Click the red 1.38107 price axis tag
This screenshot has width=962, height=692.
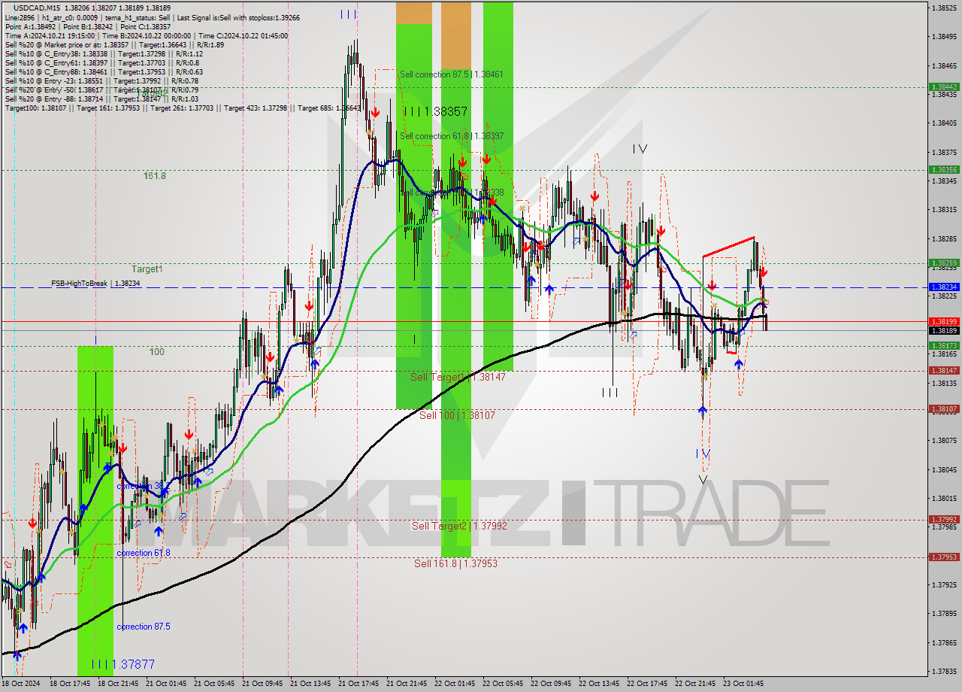944,409
